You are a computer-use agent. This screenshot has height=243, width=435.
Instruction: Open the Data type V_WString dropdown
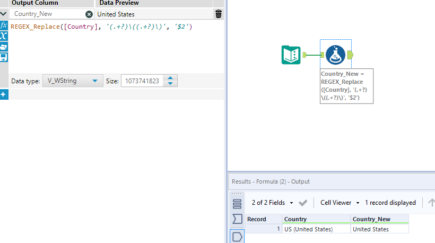coord(73,81)
